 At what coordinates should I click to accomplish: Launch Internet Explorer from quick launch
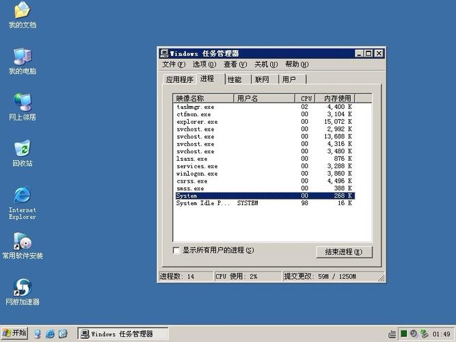(50, 334)
